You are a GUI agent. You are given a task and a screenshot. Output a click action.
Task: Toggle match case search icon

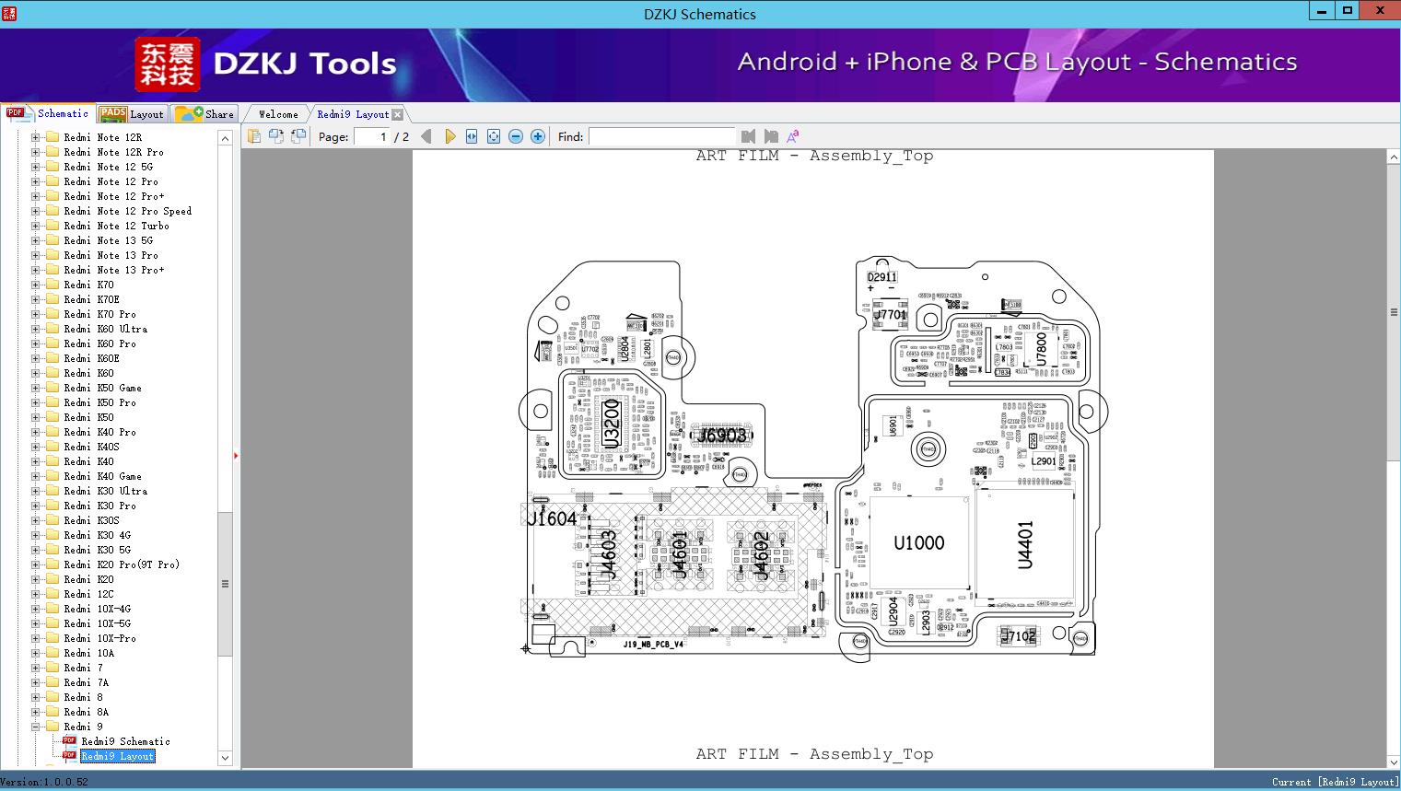(x=792, y=136)
